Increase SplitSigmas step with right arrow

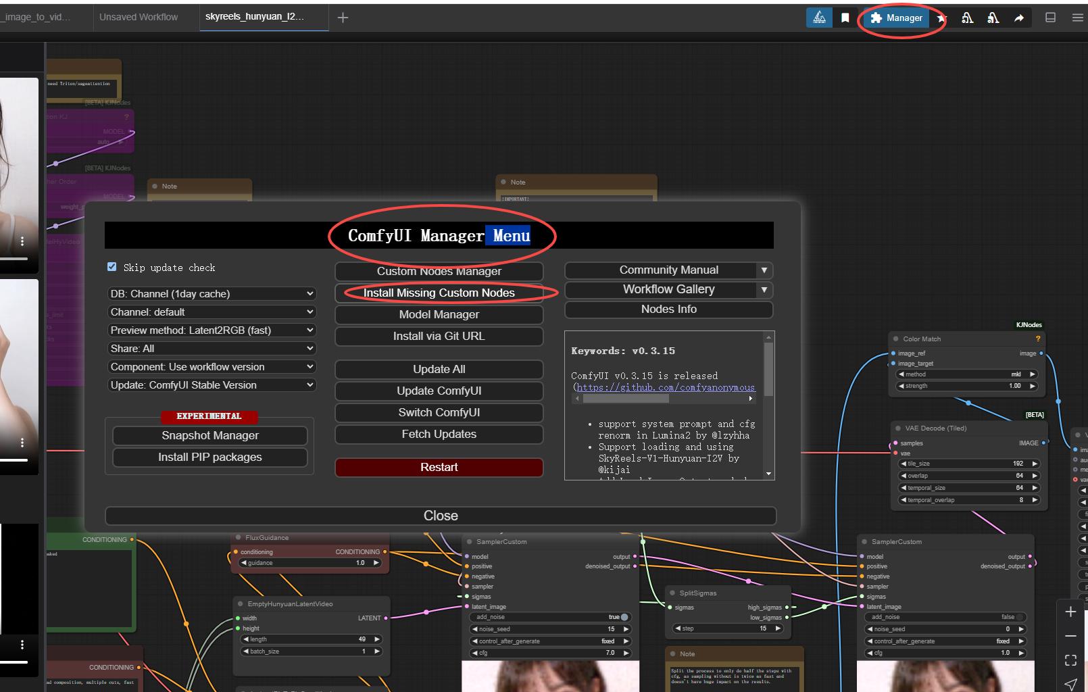pyautogui.click(x=778, y=628)
